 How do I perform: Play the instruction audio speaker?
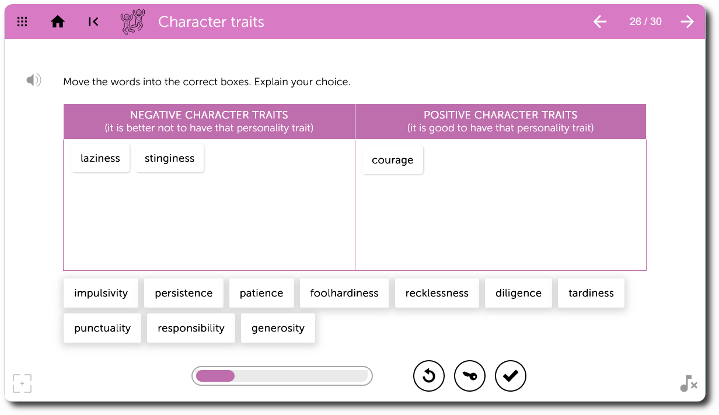33,81
